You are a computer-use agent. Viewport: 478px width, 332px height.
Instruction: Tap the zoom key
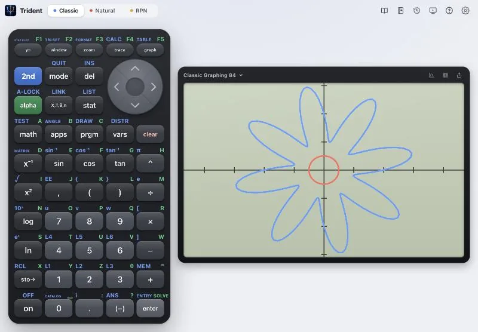(x=89, y=50)
